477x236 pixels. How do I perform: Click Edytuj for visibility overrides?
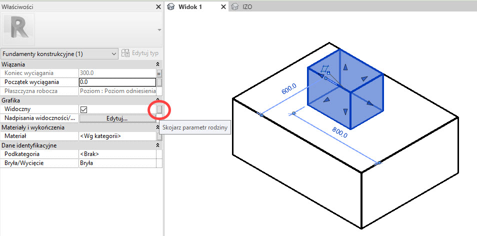click(117, 118)
